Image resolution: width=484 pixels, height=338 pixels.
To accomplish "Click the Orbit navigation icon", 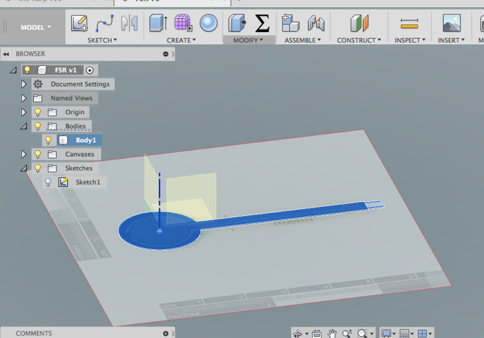I will click(x=298, y=333).
